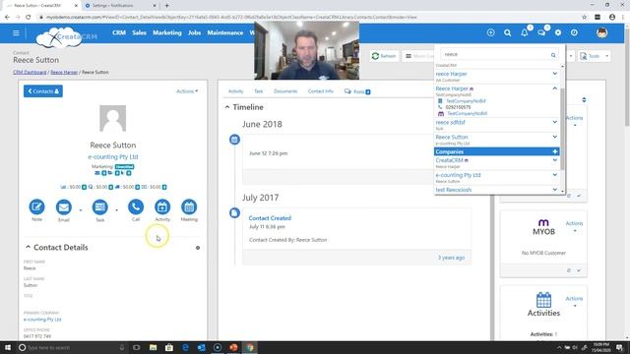Open the Windows Start menu
Screen dimensions: 630x354
point(7,347)
